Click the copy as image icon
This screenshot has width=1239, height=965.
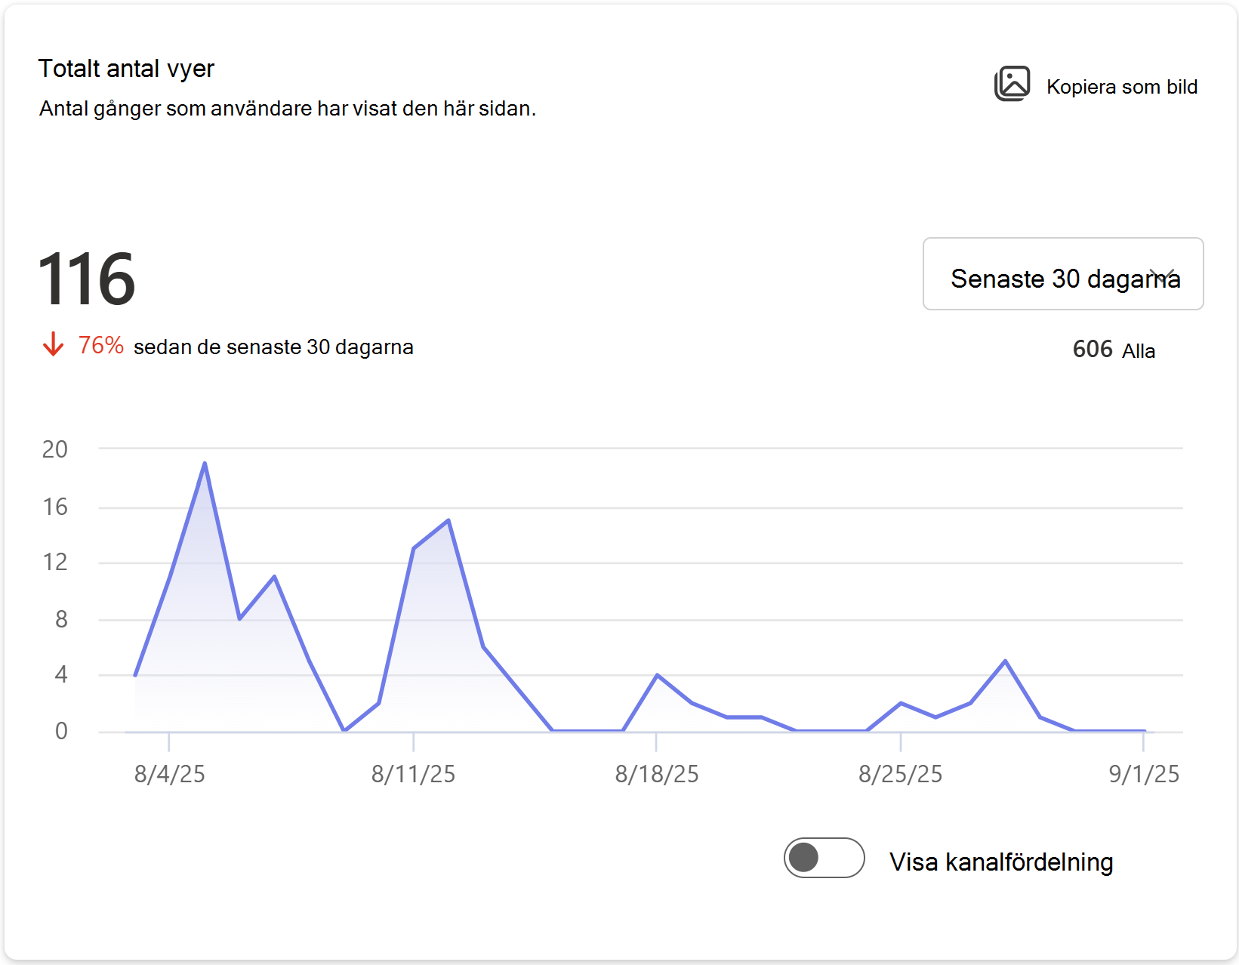1012,84
